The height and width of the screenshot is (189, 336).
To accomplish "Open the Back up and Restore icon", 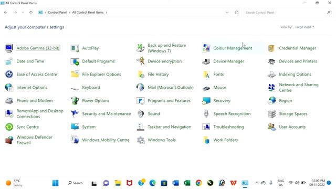I will pyautogui.click(x=140, y=48).
